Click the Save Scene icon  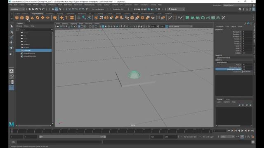pos(36,9)
